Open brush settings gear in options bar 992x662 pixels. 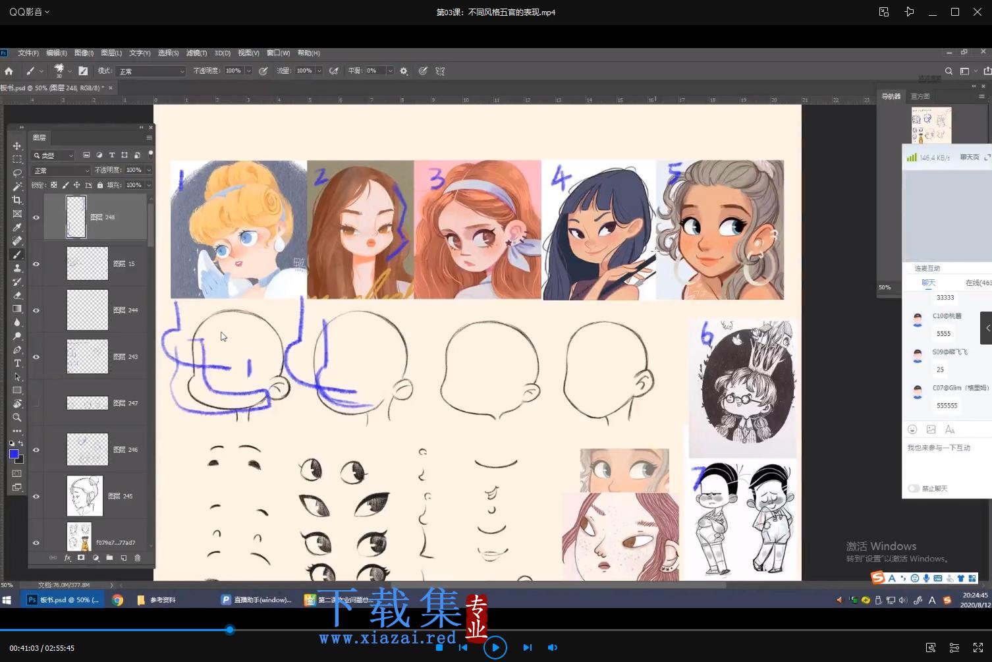(404, 71)
